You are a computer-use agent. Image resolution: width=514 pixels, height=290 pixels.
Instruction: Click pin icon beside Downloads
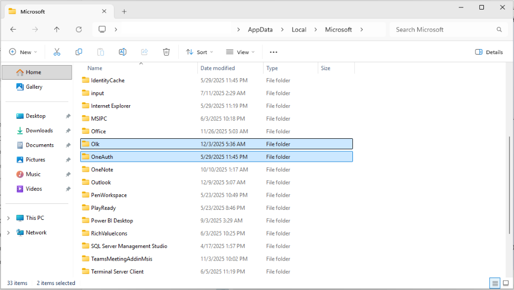click(x=68, y=130)
